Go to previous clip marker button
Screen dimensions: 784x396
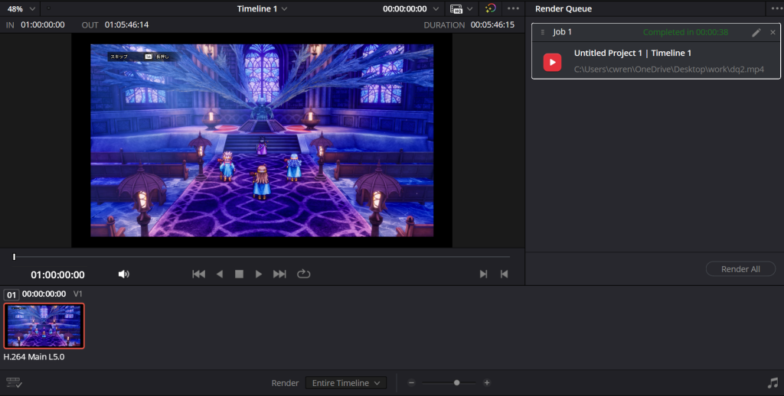click(x=504, y=274)
